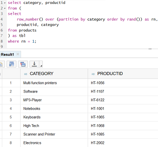
Task: Select the Notebooks category cell
Action: click(54, 109)
